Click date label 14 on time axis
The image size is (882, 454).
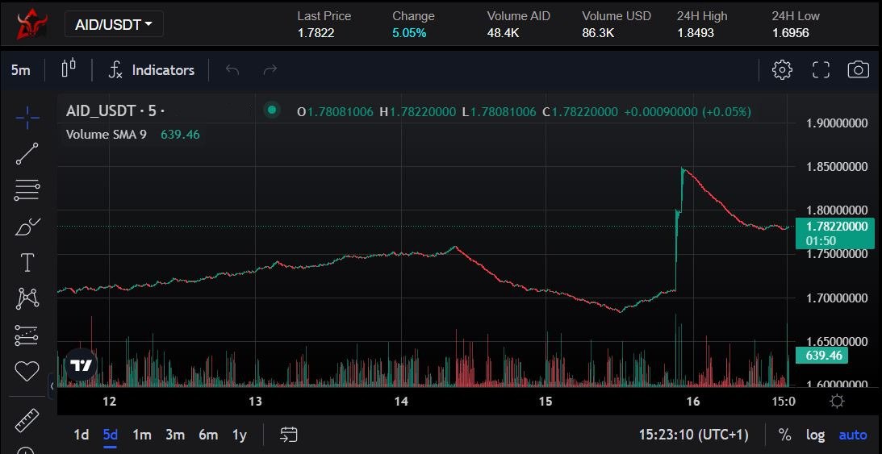pos(401,402)
